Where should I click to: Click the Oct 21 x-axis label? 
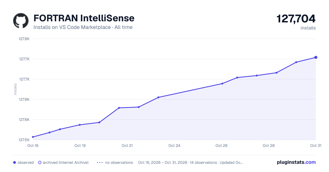pos(127,146)
